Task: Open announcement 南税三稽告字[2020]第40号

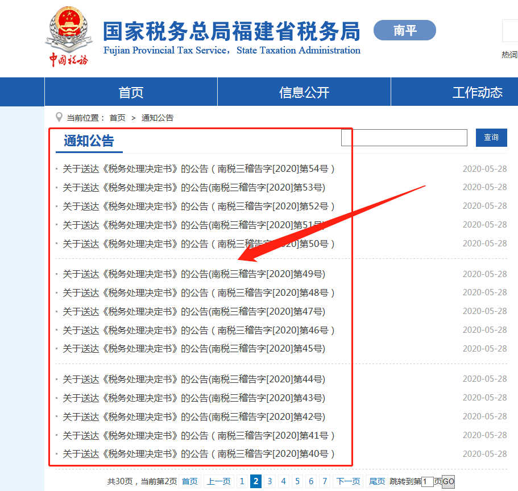Action: 198,454
